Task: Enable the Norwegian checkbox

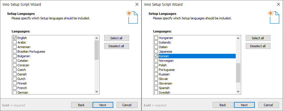Action: pyautogui.click(x=156, y=61)
